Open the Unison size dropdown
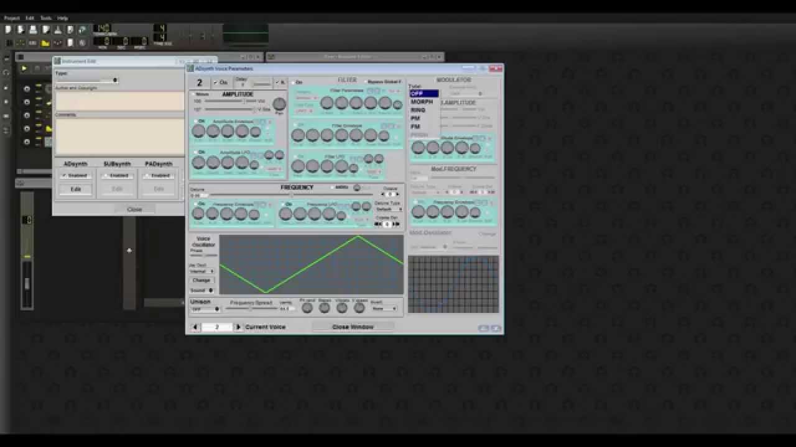The image size is (796, 447). [x=205, y=309]
